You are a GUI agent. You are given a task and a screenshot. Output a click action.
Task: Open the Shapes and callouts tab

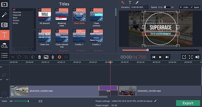[4, 45]
